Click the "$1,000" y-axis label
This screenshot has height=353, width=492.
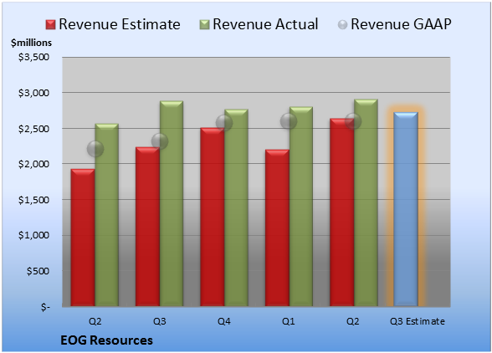[33, 235]
